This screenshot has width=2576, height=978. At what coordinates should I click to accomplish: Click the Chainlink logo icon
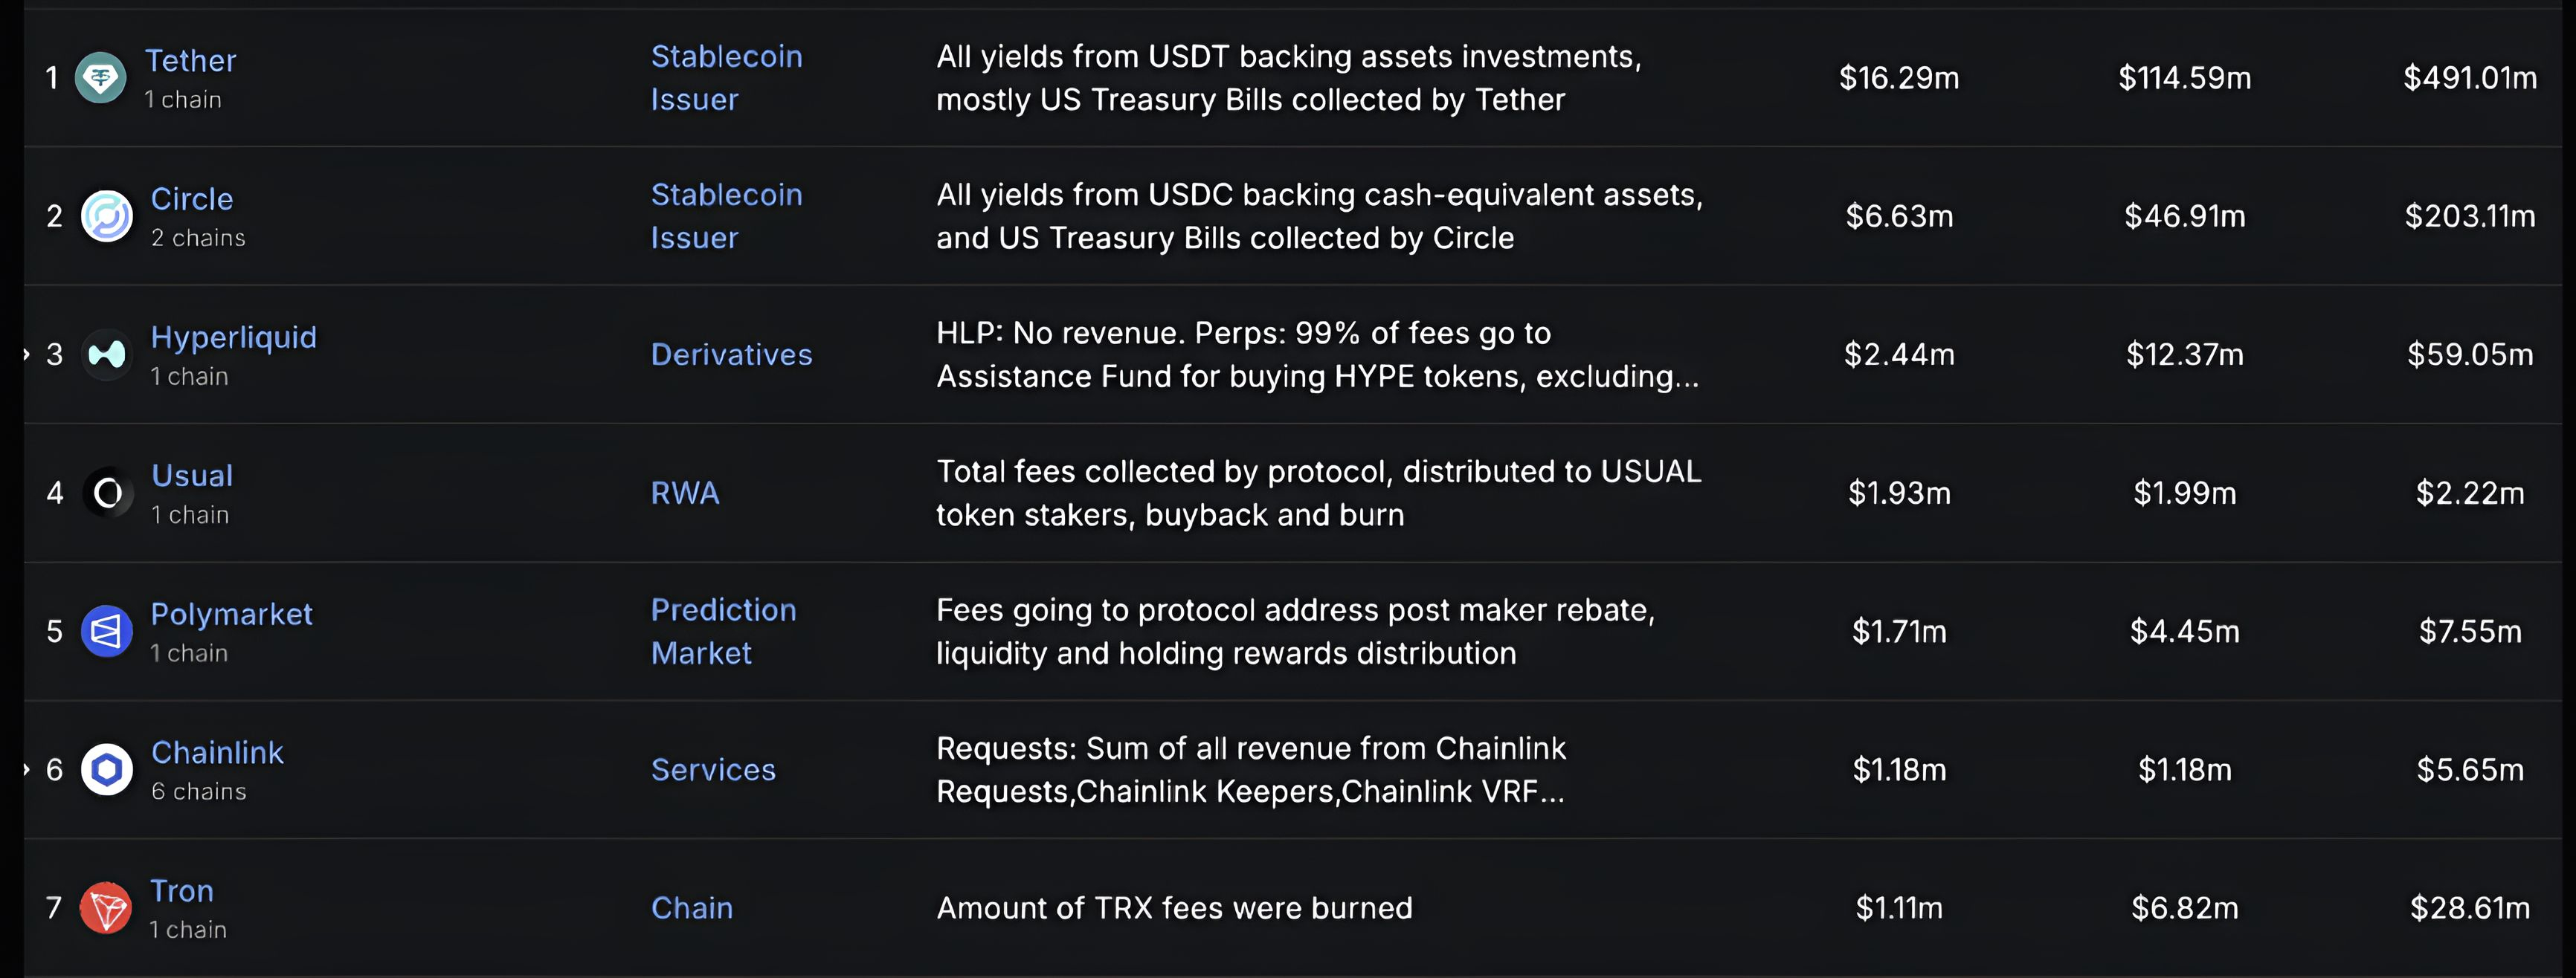[107, 769]
